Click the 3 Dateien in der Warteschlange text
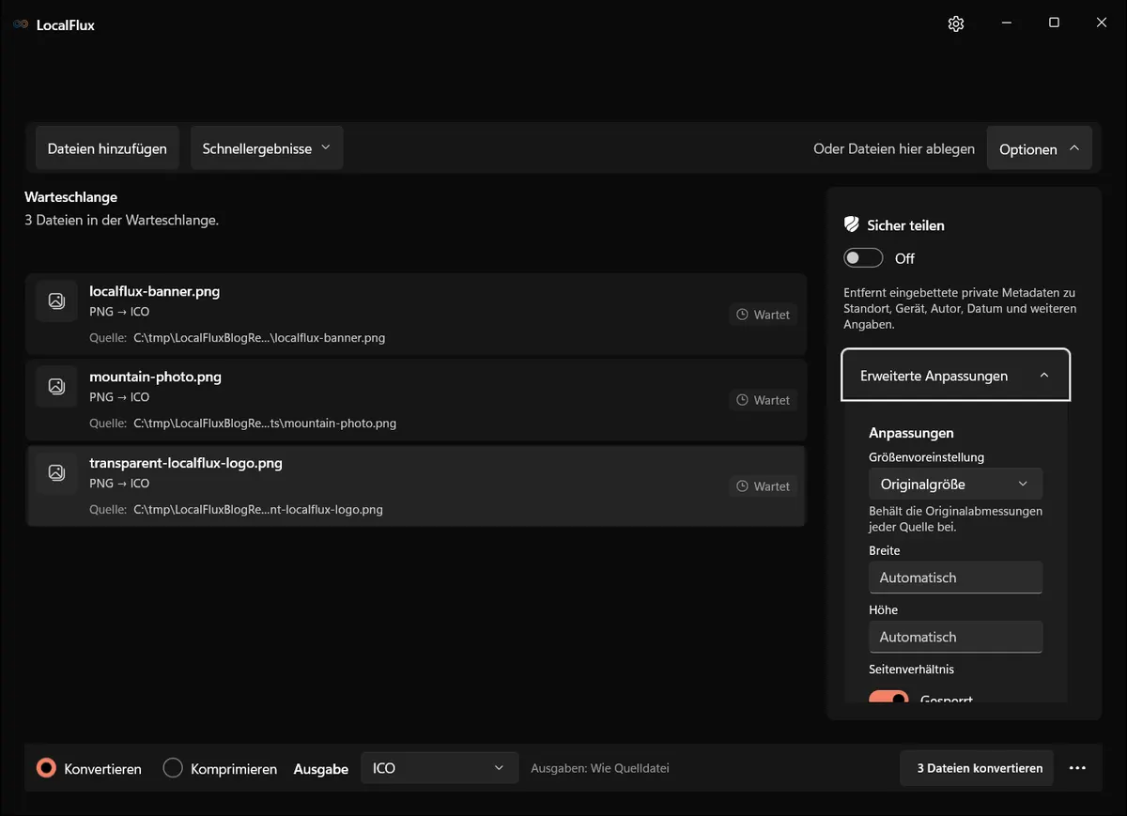This screenshot has width=1127, height=816. coord(121,221)
